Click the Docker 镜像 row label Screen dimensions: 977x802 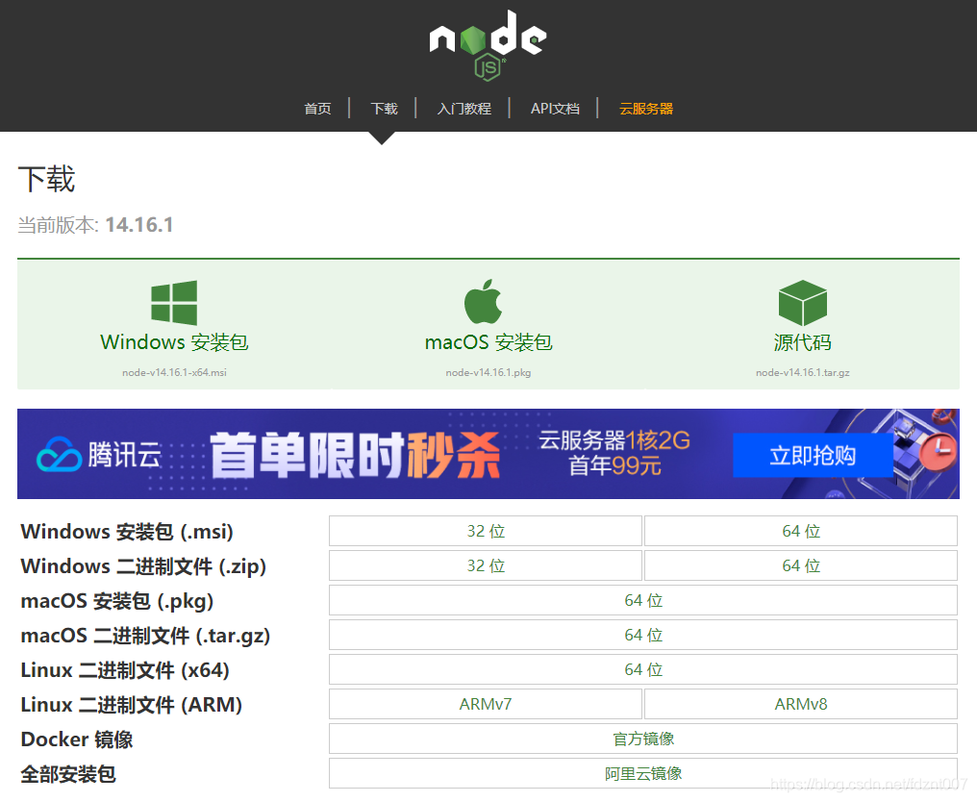tap(77, 739)
